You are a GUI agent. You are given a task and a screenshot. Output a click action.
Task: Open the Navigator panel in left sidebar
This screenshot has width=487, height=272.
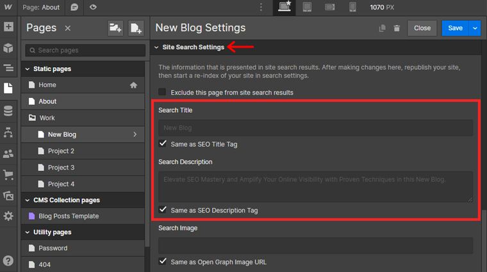(x=8, y=68)
